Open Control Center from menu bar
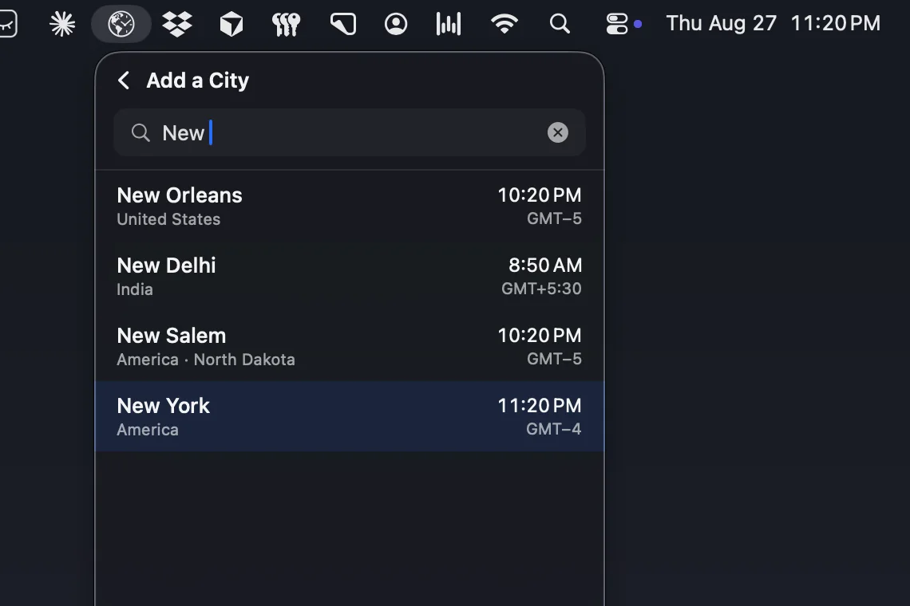 pyautogui.click(x=616, y=24)
